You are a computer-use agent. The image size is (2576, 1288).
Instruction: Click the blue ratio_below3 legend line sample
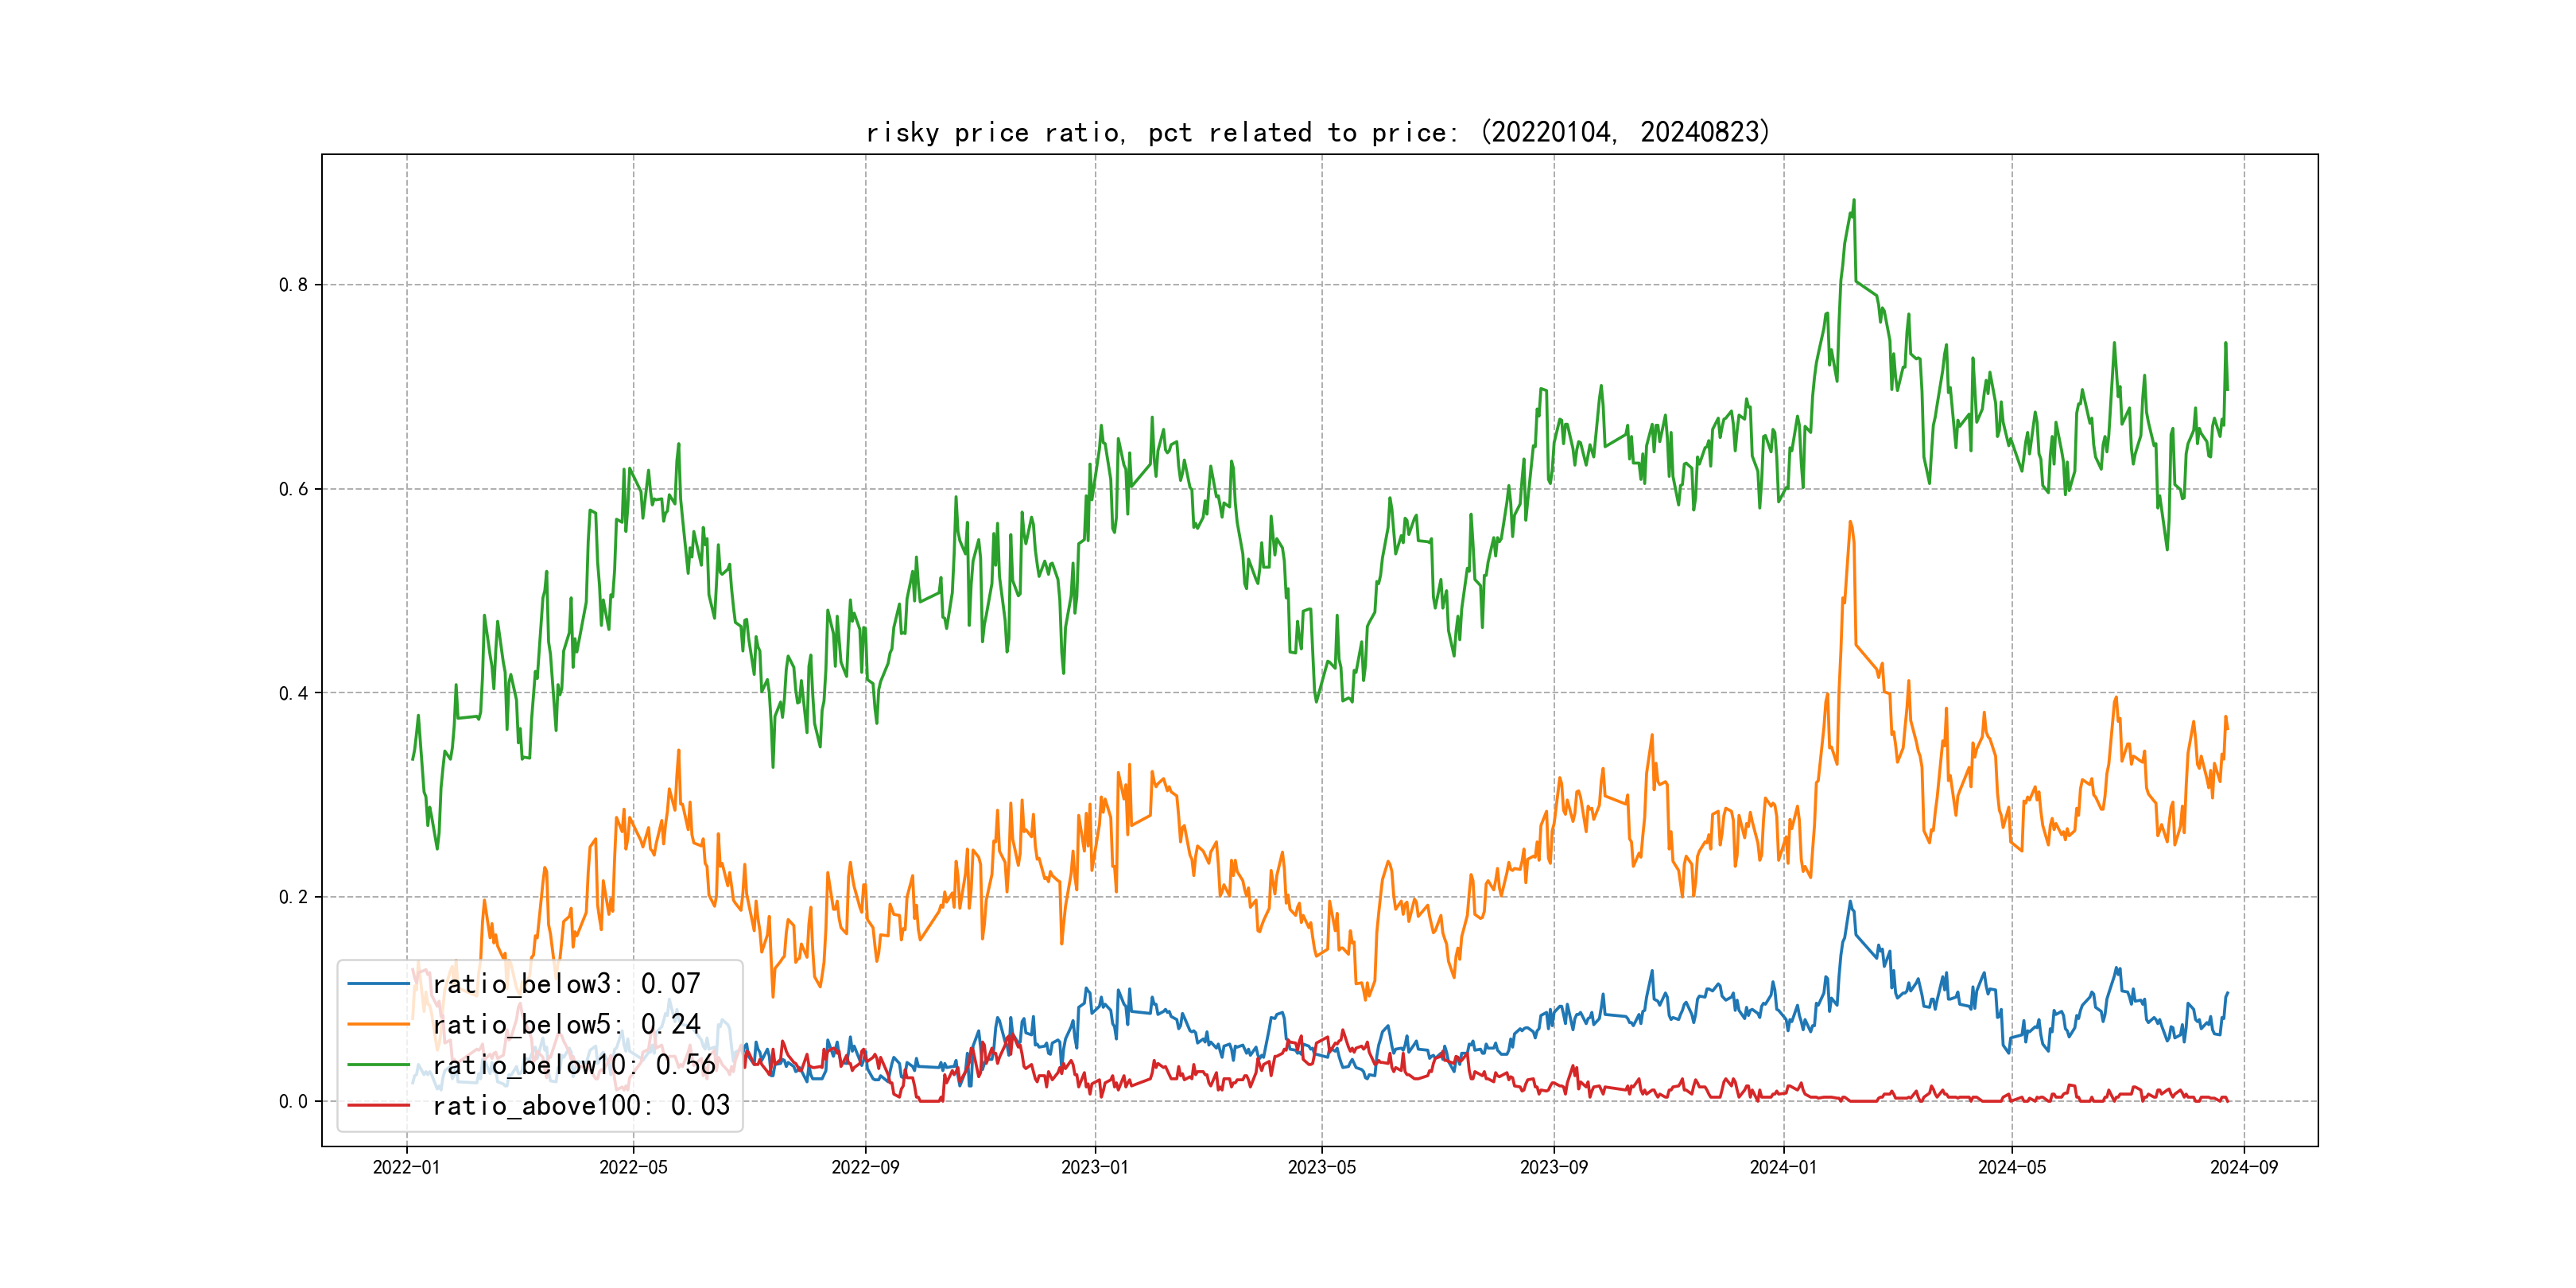(x=378, y=984)
